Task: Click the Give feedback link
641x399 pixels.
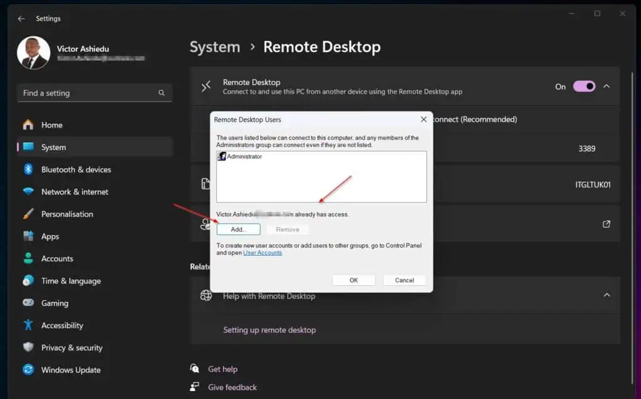Action: pos(232,387)
